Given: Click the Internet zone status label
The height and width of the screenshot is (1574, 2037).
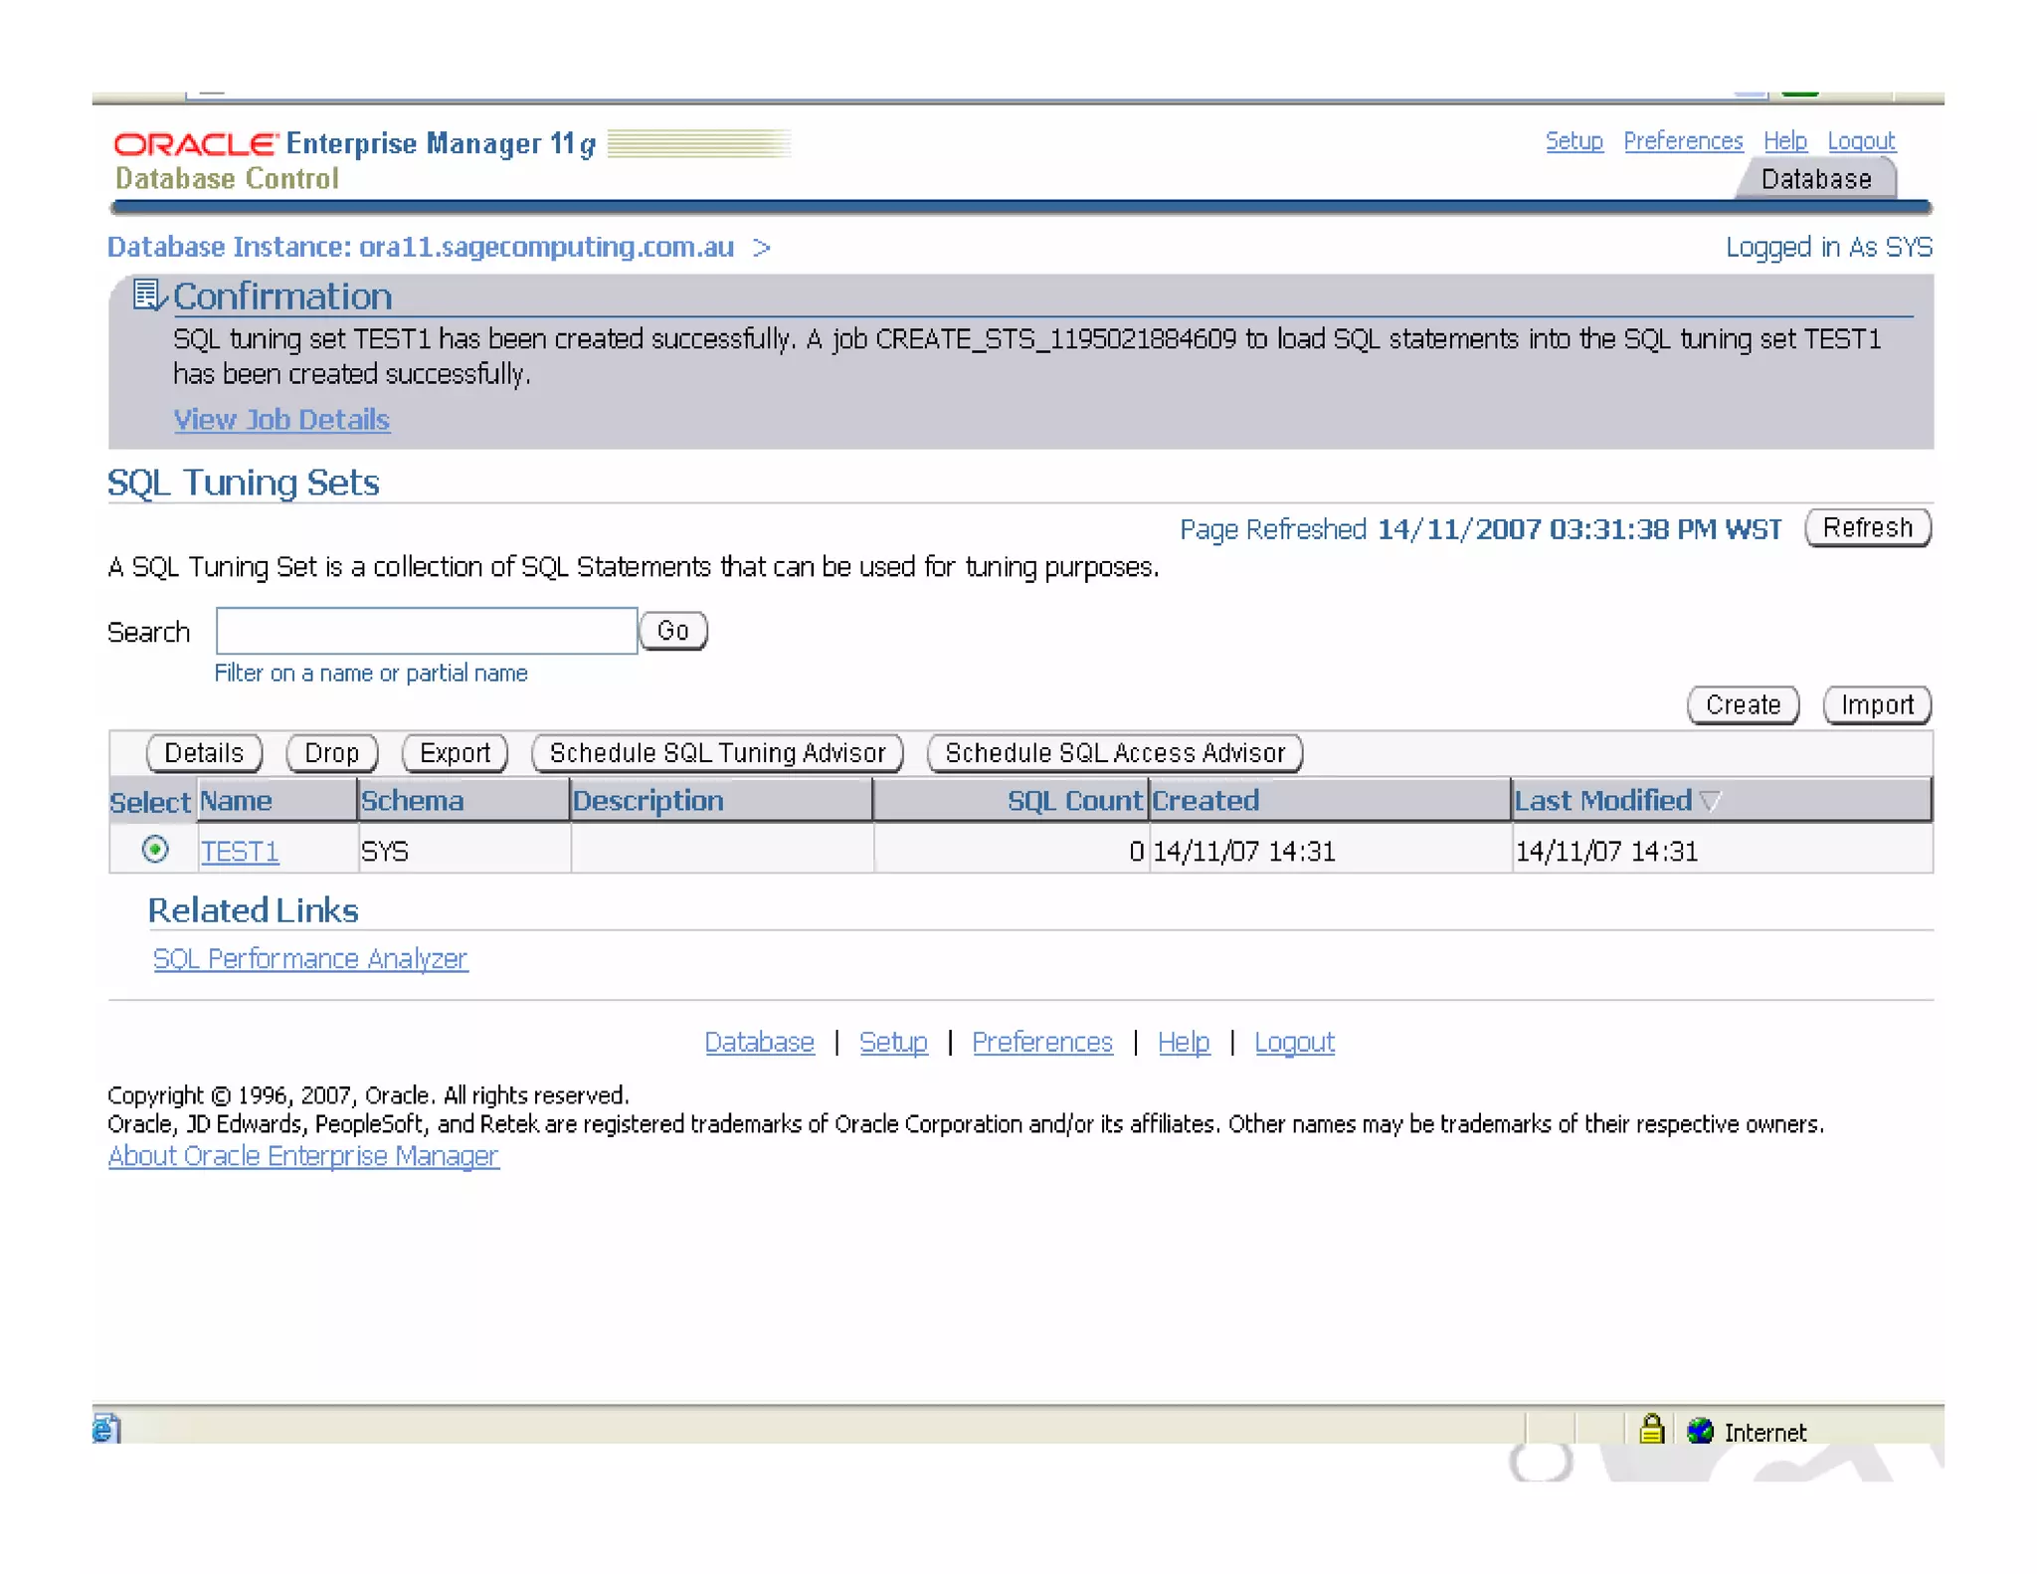Looking at the screenshot, I should (x=1764, y=1433).
